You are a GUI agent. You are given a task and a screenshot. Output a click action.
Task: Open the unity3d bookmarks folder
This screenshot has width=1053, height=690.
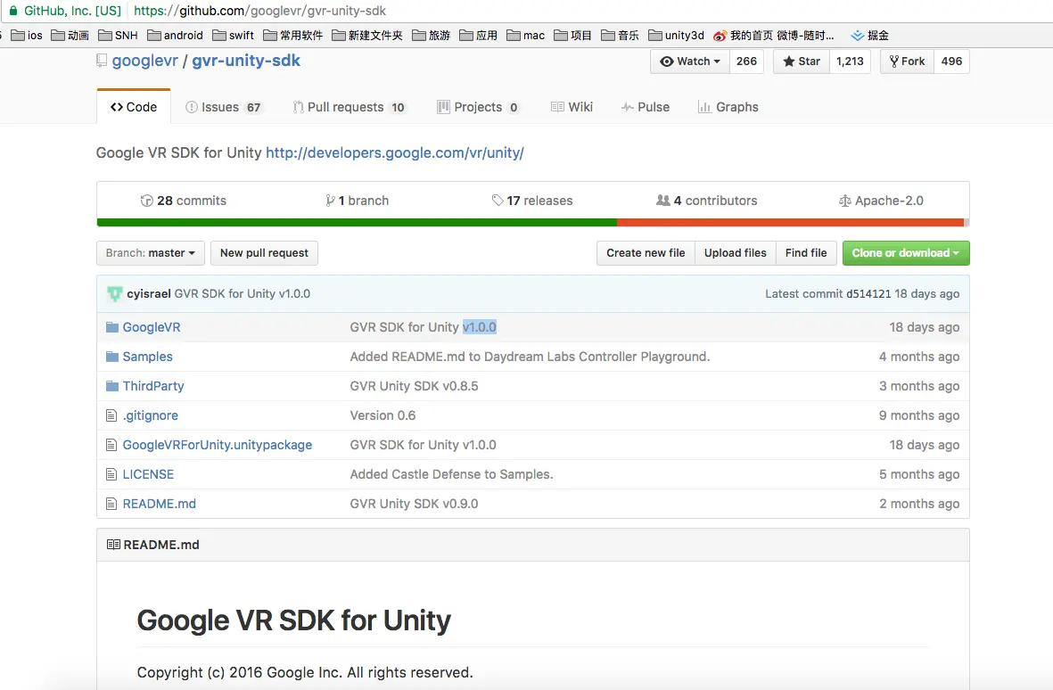click(676, 35)
